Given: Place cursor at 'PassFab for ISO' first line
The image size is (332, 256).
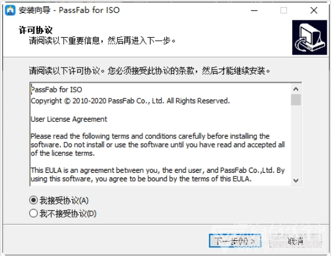Looking at the screenshot, I should [57, 90].
